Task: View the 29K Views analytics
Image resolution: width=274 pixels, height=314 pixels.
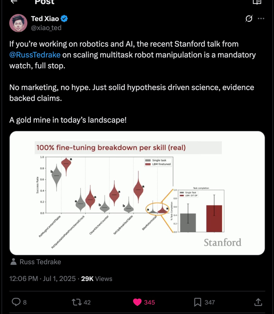Action: [97, 279]
